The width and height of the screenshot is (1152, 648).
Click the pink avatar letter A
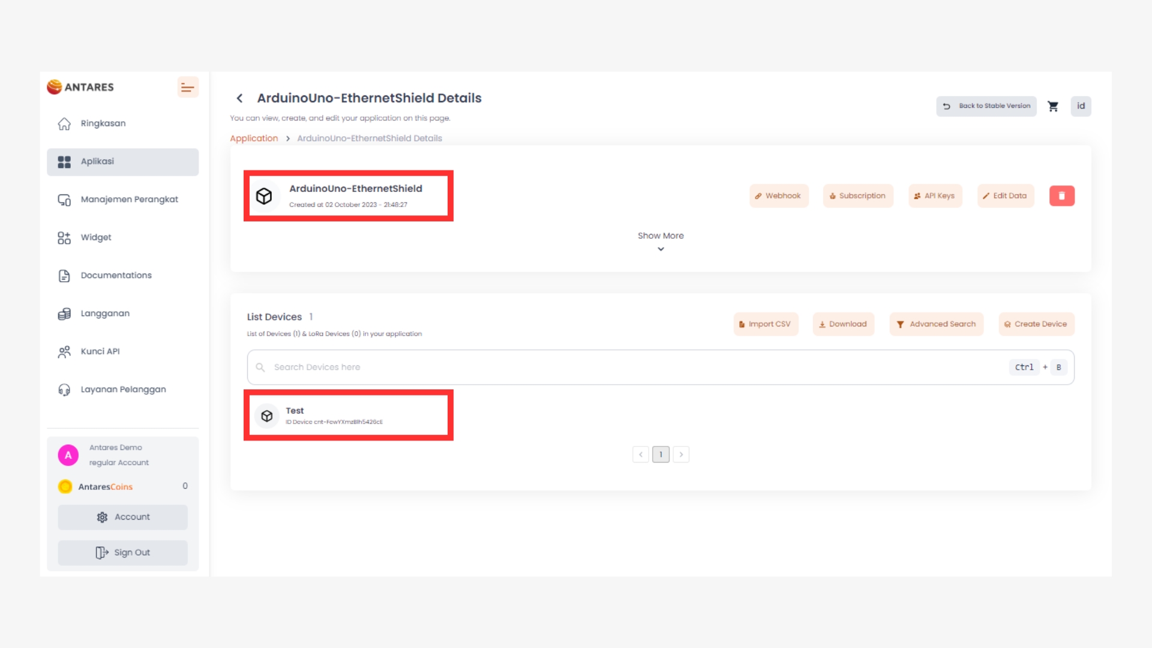coord(68,455)
